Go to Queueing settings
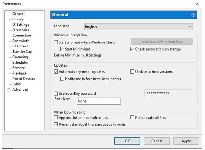Screen dimensions: 205x150 tap(20, 57)
